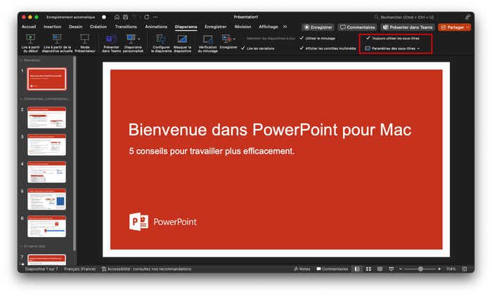This screenshot has height=296, width=492.
Task: Switch to normal view in status bar
Action: [357, 269]
